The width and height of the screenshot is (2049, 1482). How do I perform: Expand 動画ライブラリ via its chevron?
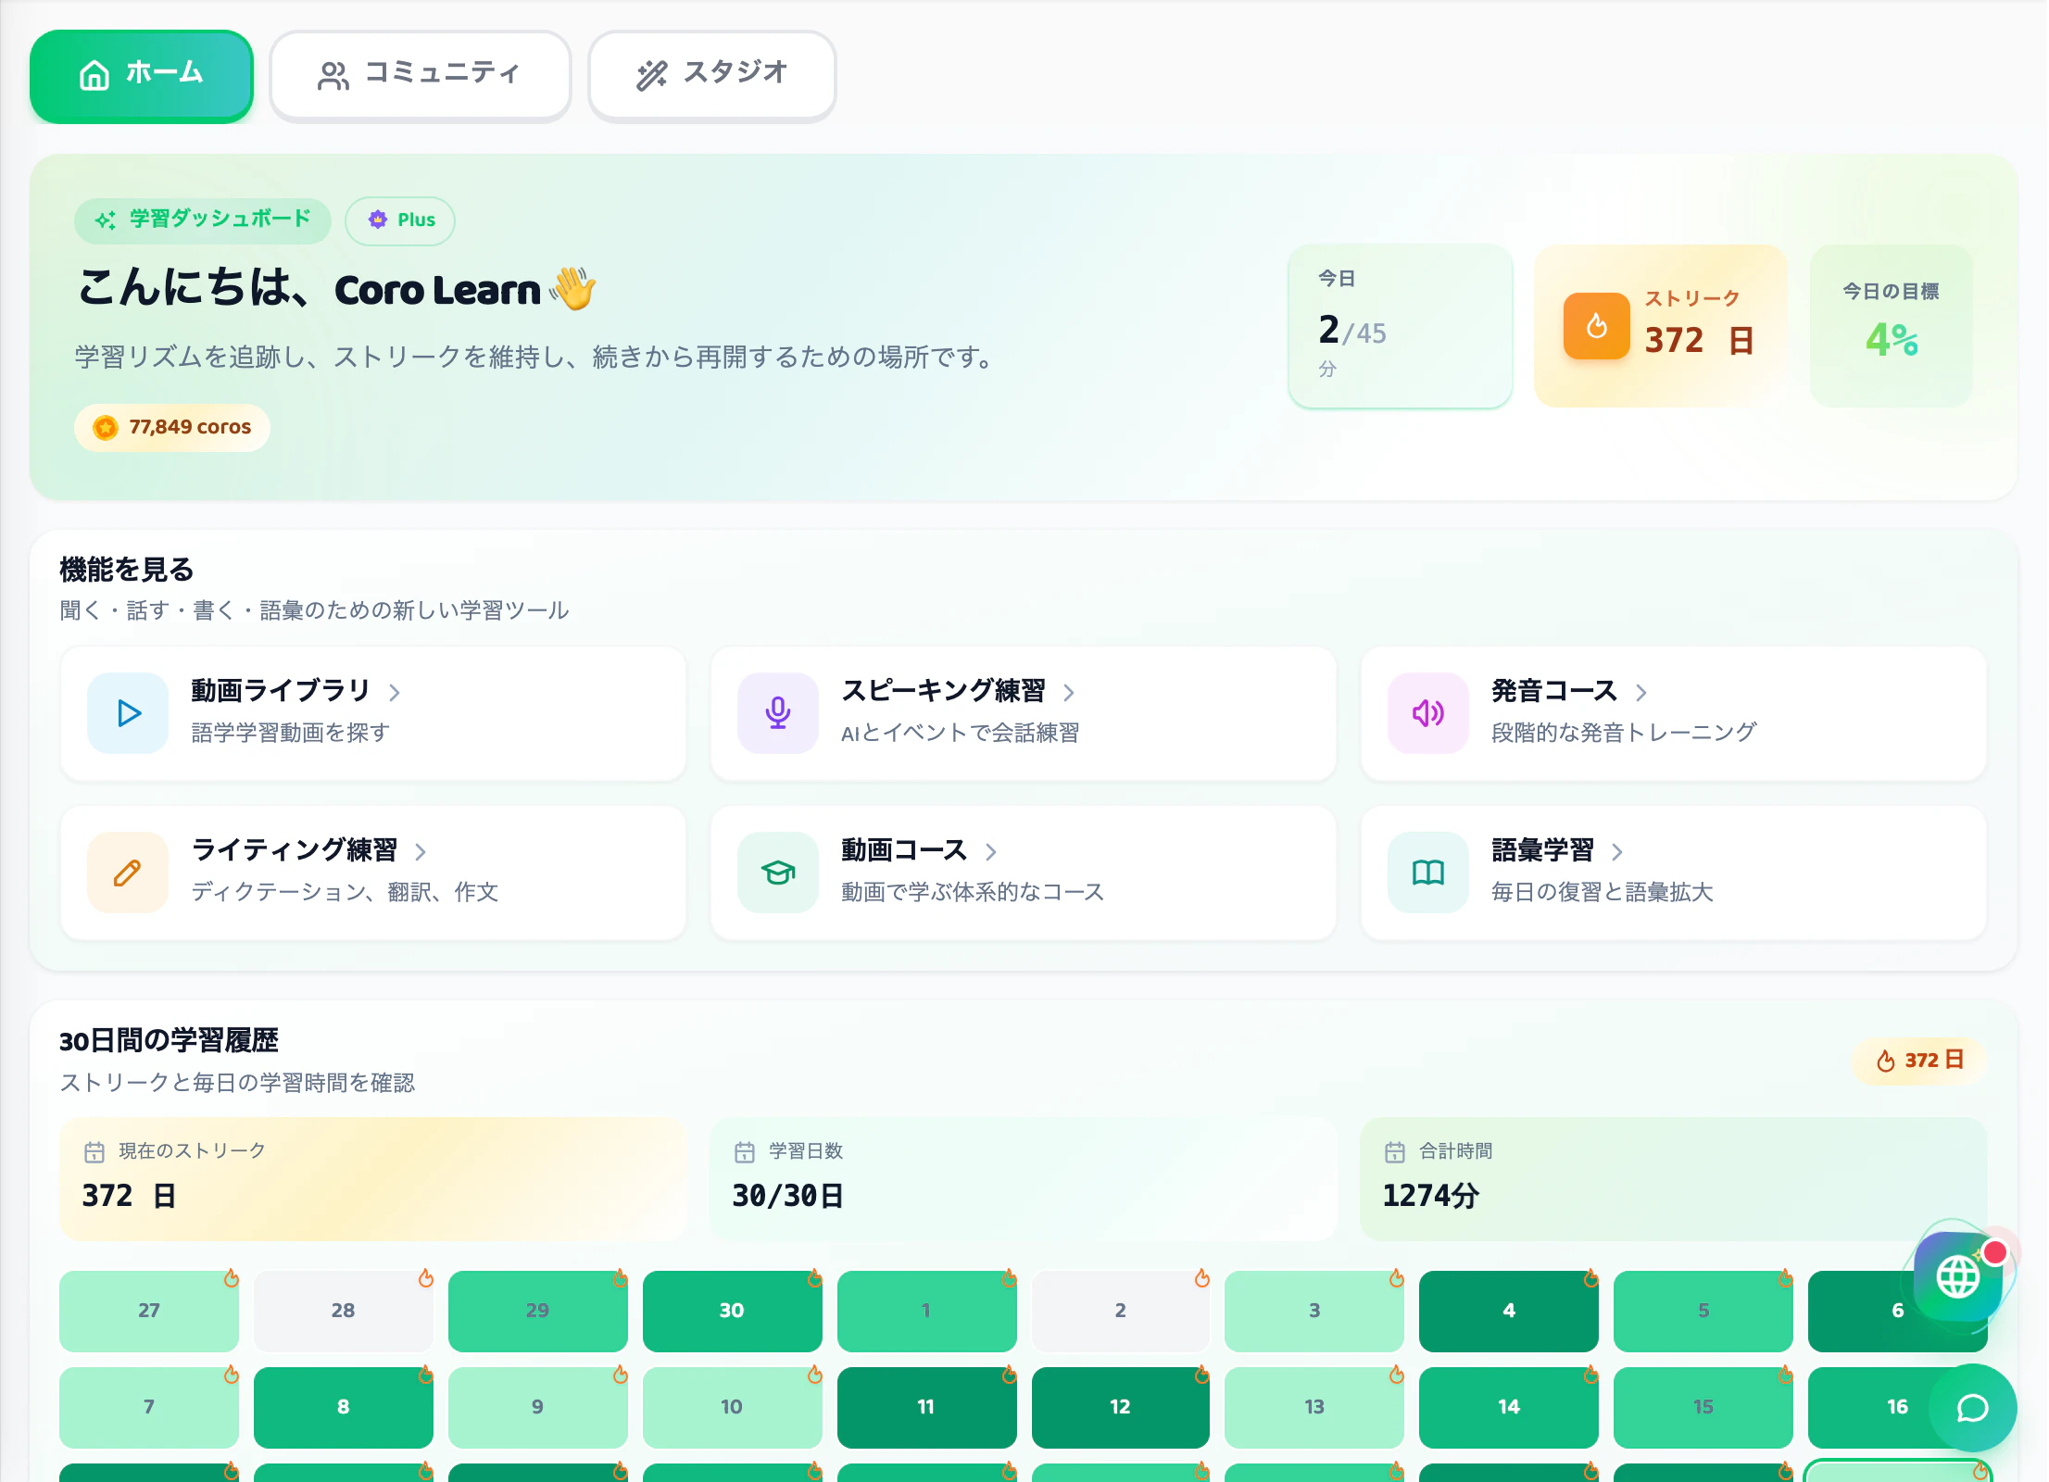tap(395, 692)
